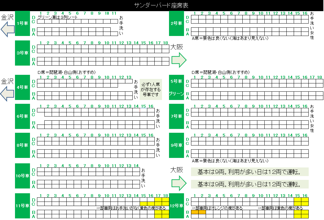Screen dimensions: 324x220
Task: Click seat 1D in 8号車
Action: tap(41, 139)
